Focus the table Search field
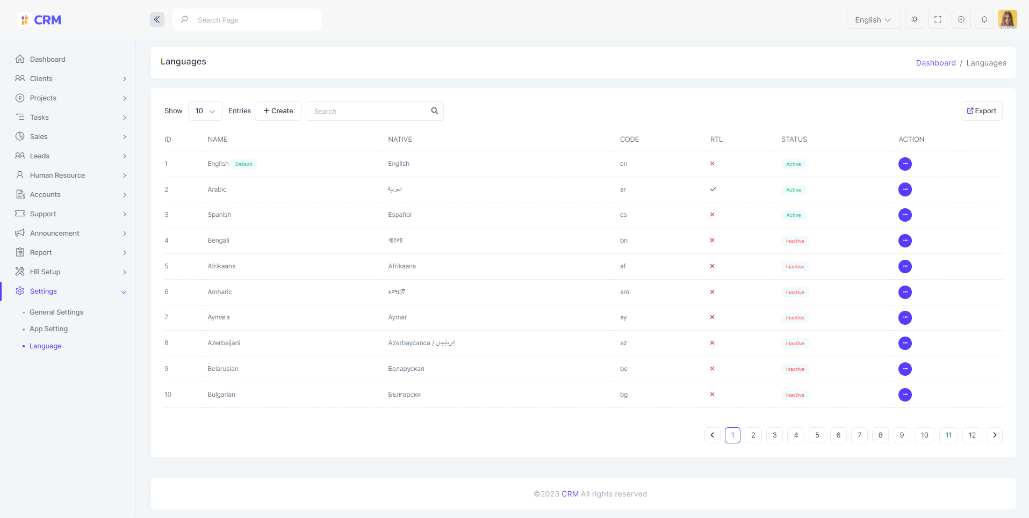1029x518 pixels. [x=375, y=111]
